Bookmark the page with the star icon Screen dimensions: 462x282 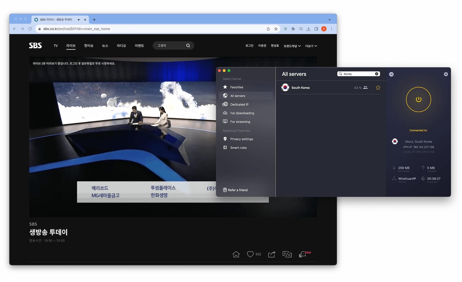[276, 29]
